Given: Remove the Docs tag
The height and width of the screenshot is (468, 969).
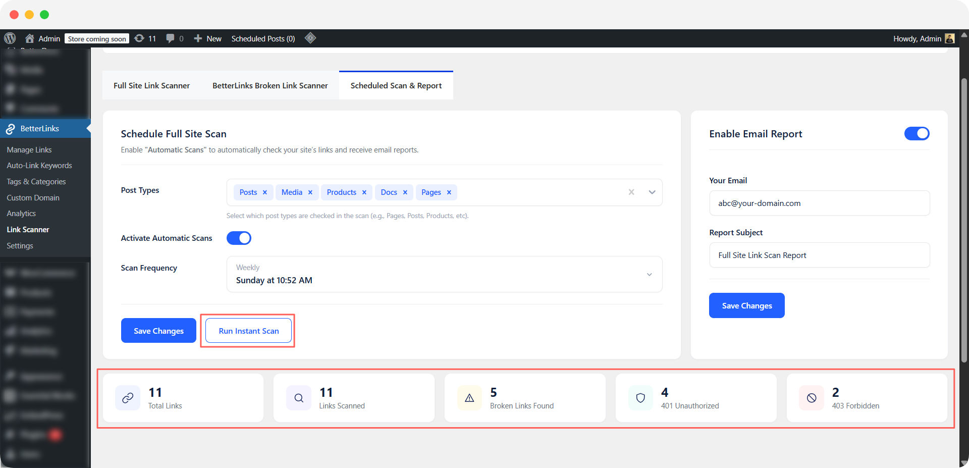Looking at the screenshot, I should [x=405, y=192].
